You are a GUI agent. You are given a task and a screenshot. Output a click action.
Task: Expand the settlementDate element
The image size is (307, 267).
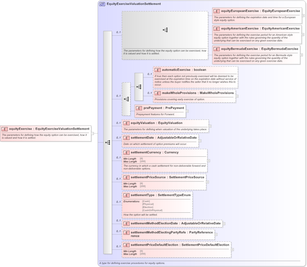coord(200,141)
